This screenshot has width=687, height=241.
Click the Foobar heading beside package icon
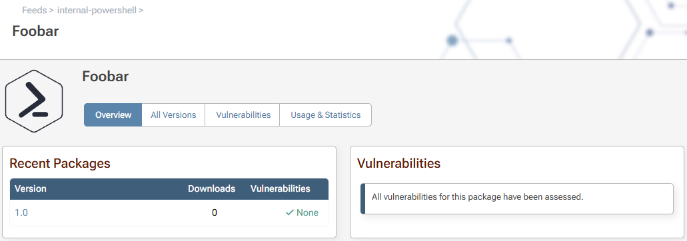tap(105, 77)
